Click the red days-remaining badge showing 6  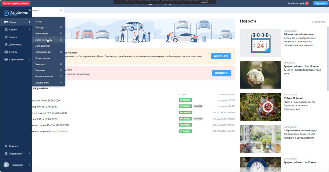pyautogui.click(x=307, y=3)
